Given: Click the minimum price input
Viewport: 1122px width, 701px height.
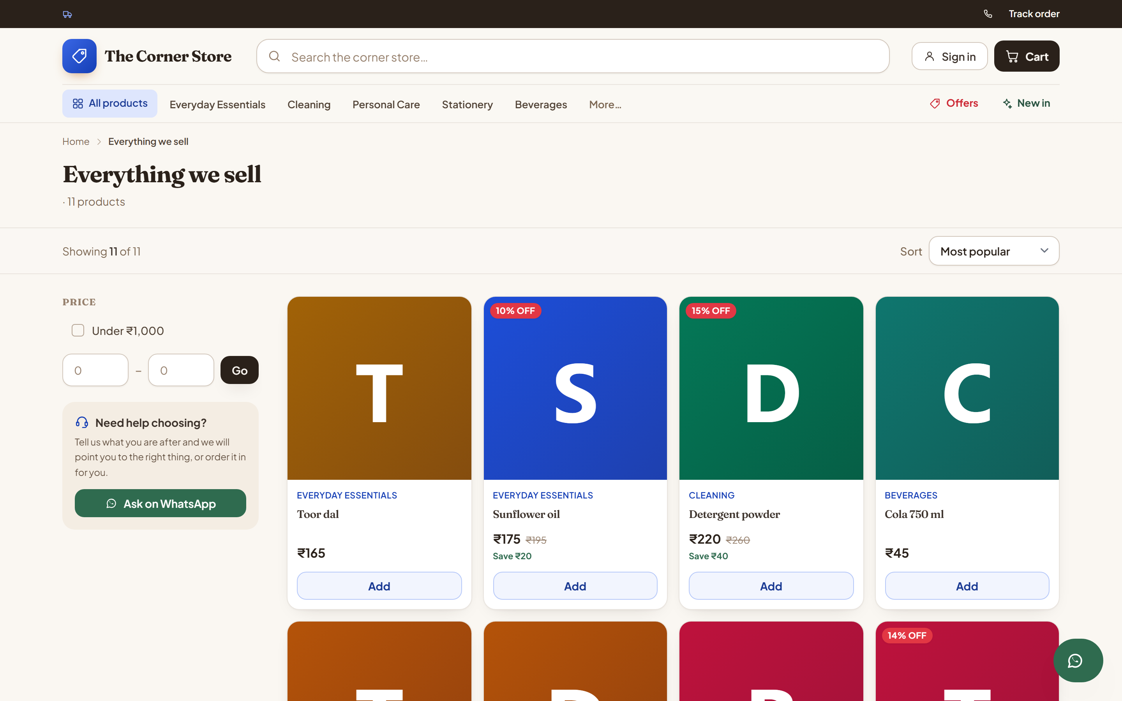Looking at the screenshot, I should 95,370.
